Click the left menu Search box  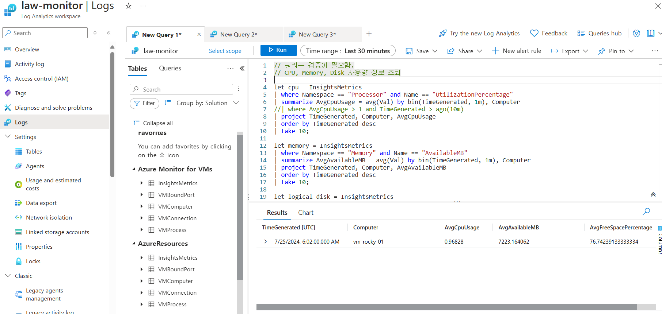click(x=45, y=33)
